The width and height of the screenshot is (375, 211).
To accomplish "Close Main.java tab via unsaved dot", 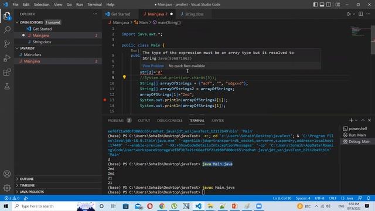I will (172, 14).
